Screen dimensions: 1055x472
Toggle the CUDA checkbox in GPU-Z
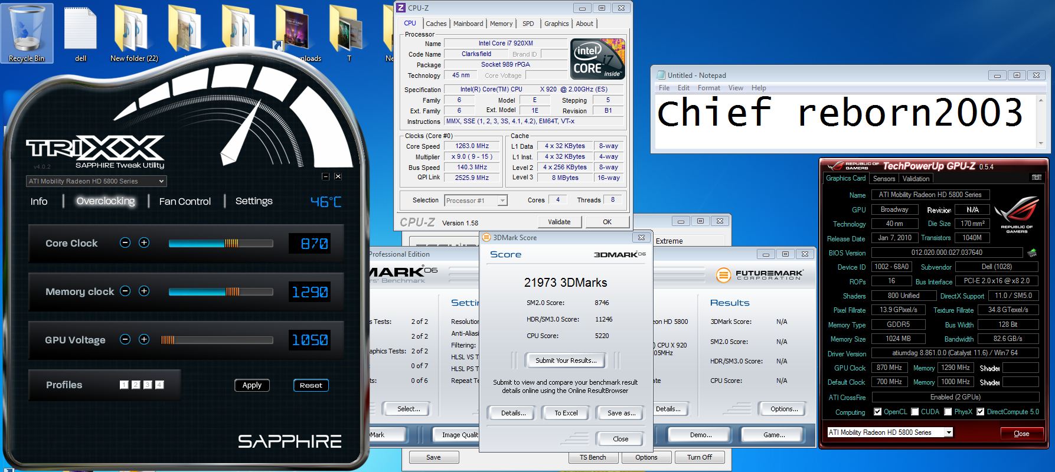914,412
